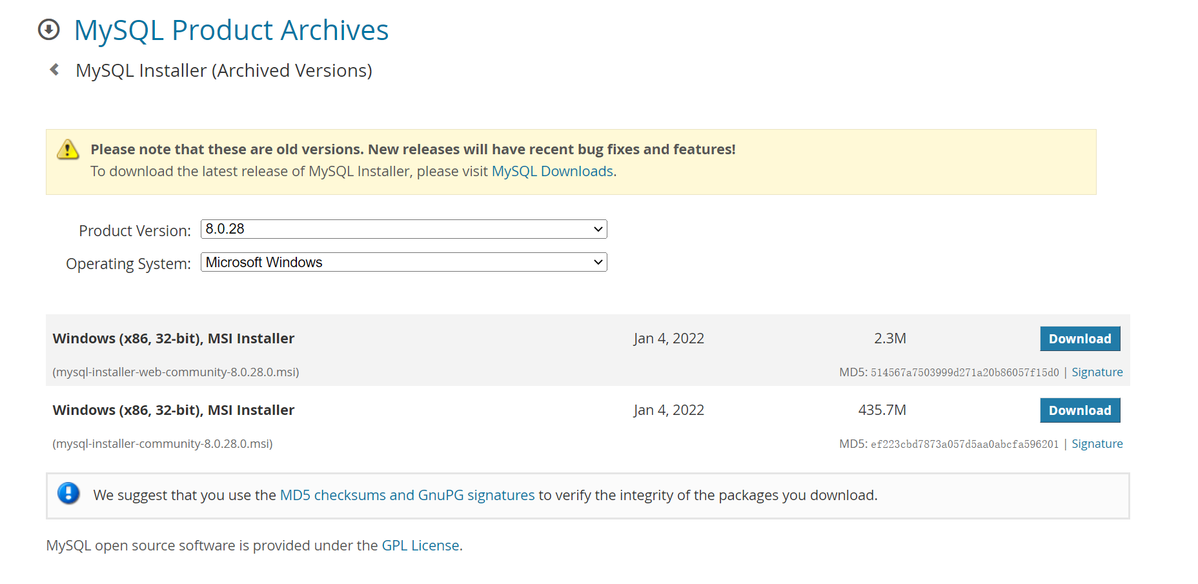Click the MySQL Product Archives title

pos(231,30)
